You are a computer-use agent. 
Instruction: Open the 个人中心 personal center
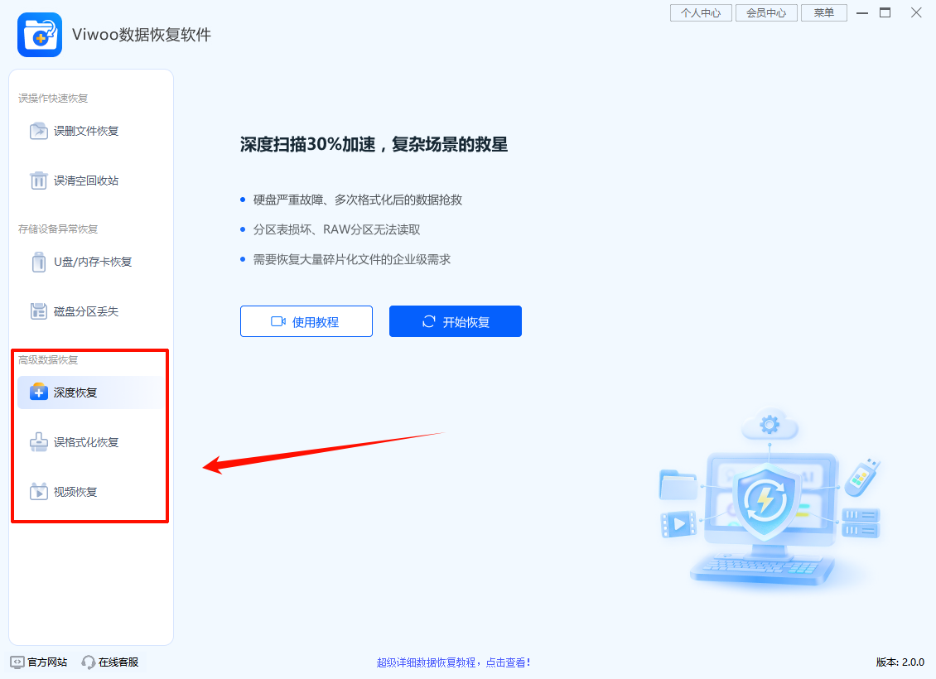[x=701, y=12]
